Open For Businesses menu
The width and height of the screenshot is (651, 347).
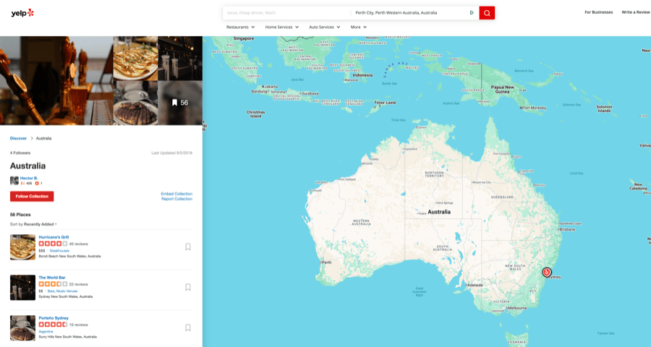pos(599,12)
